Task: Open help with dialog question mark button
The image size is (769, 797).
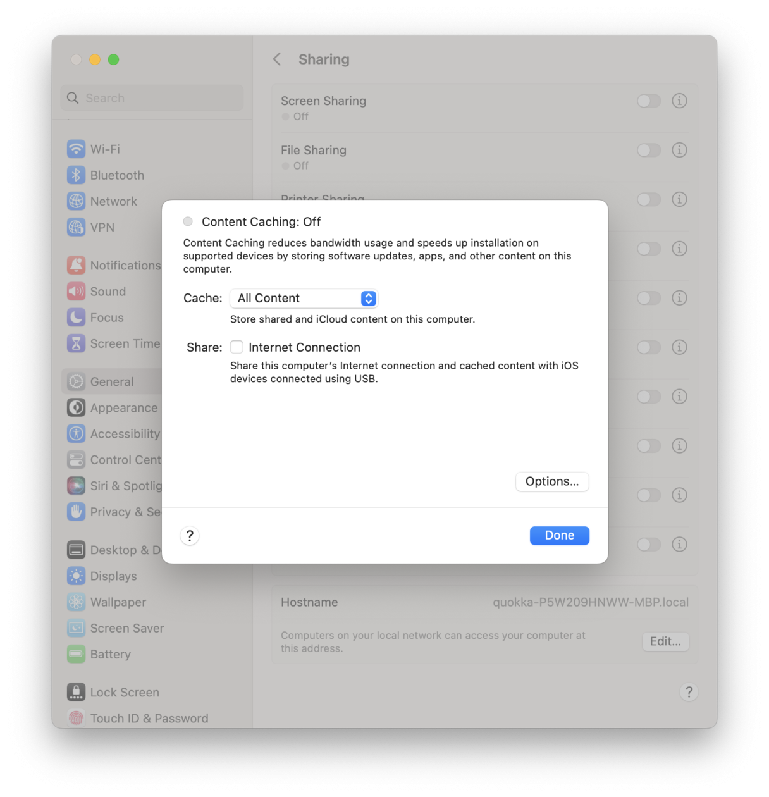Action: click(x=190, y=536)
